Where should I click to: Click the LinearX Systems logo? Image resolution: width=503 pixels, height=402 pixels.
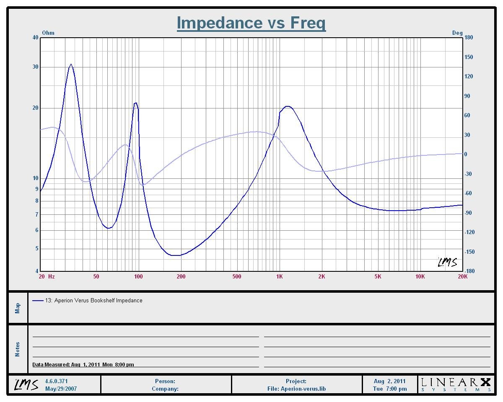tap(456, 384)
